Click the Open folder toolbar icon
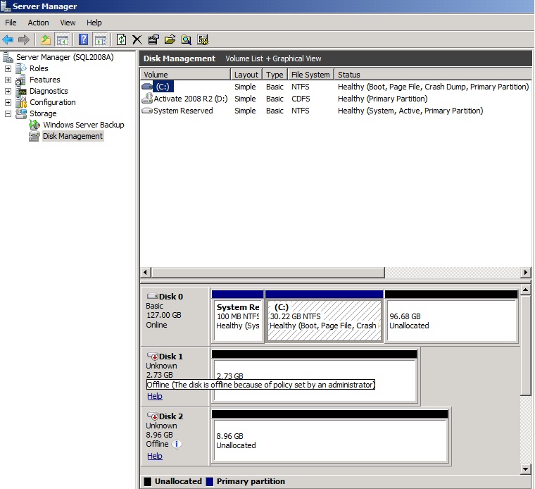The width and height of the screenshot is (535, 489). click(170, 39)
